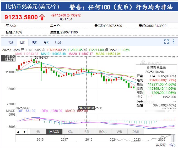This screenshot has width=178, height=148.
Task: Click the down triangle indicator button
Action: tap(24, 132)
